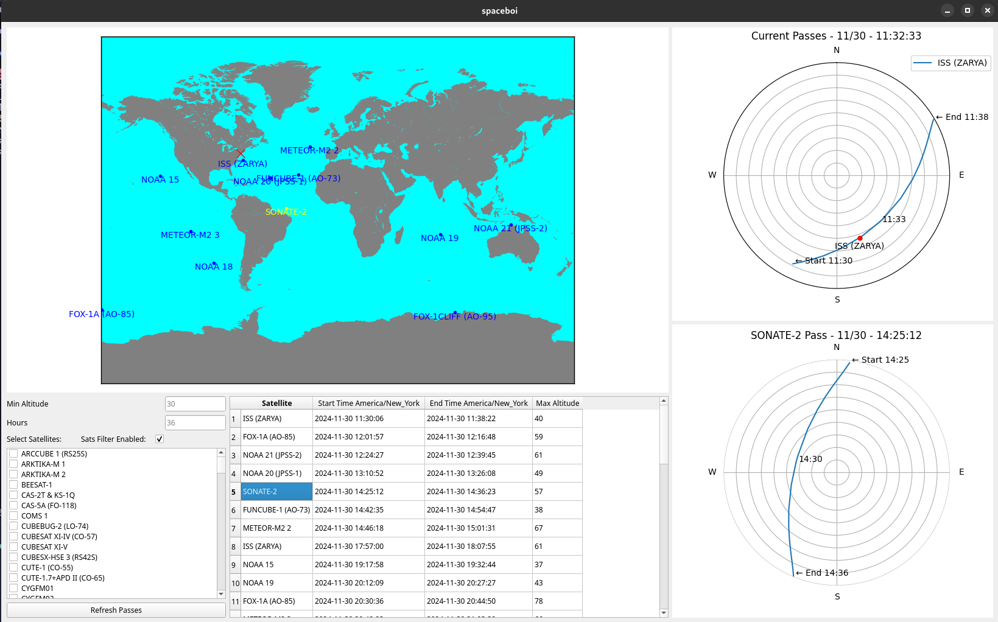
Task: Select the highlighted SONATE-2 table cell
Action: [277, 492]
